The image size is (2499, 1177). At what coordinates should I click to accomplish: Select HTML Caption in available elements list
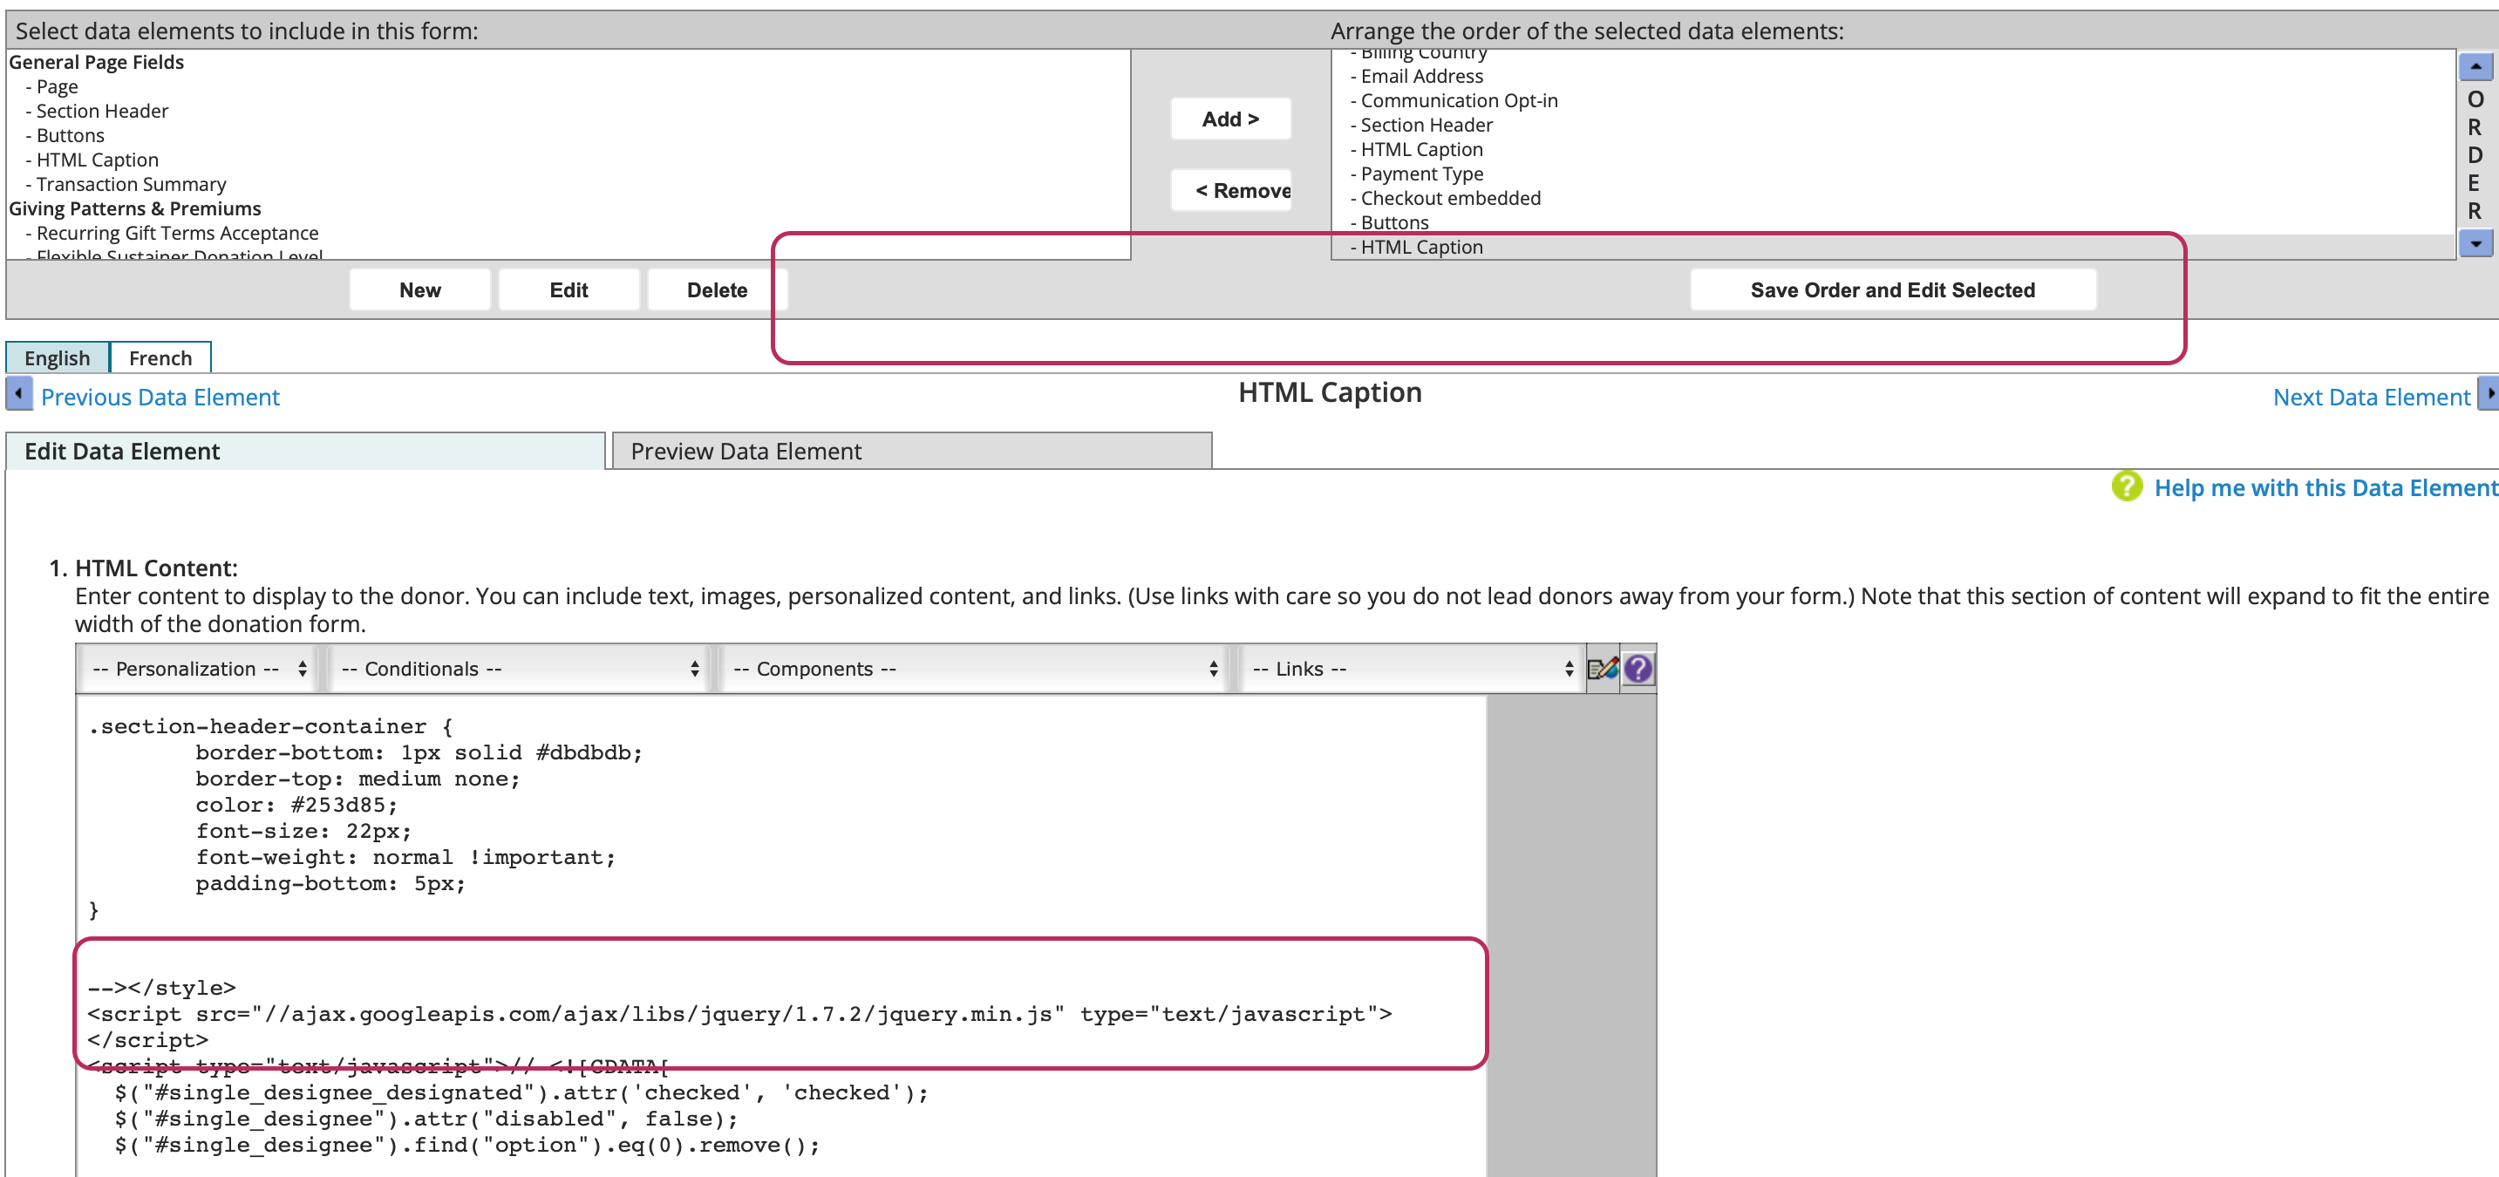pyautogui.click(x=97, y=160)
